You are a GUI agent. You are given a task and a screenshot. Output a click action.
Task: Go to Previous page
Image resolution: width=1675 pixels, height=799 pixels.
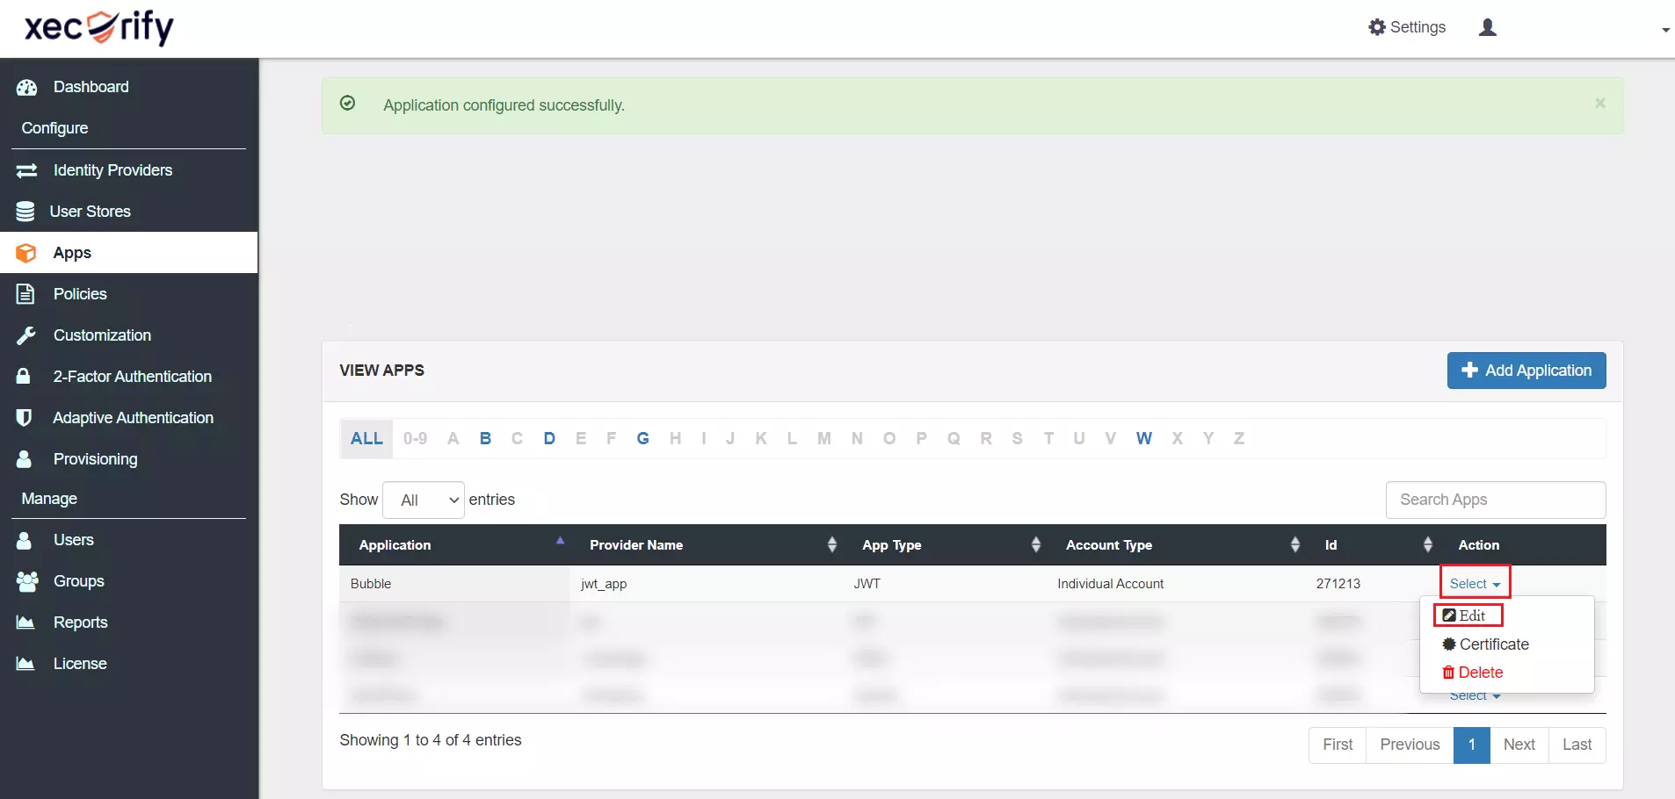tap(1410, 745)
